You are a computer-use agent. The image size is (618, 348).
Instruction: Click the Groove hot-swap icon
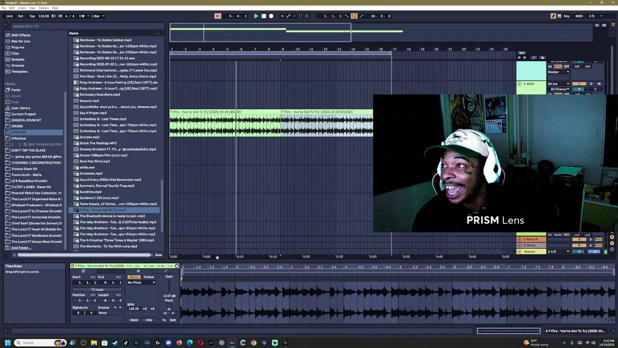pos(115,307)
